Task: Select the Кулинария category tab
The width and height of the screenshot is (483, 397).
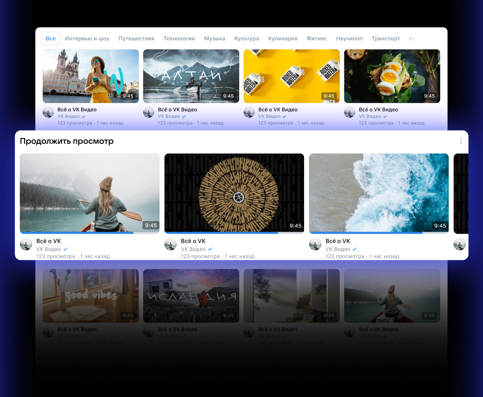Action: click(283, 38)
